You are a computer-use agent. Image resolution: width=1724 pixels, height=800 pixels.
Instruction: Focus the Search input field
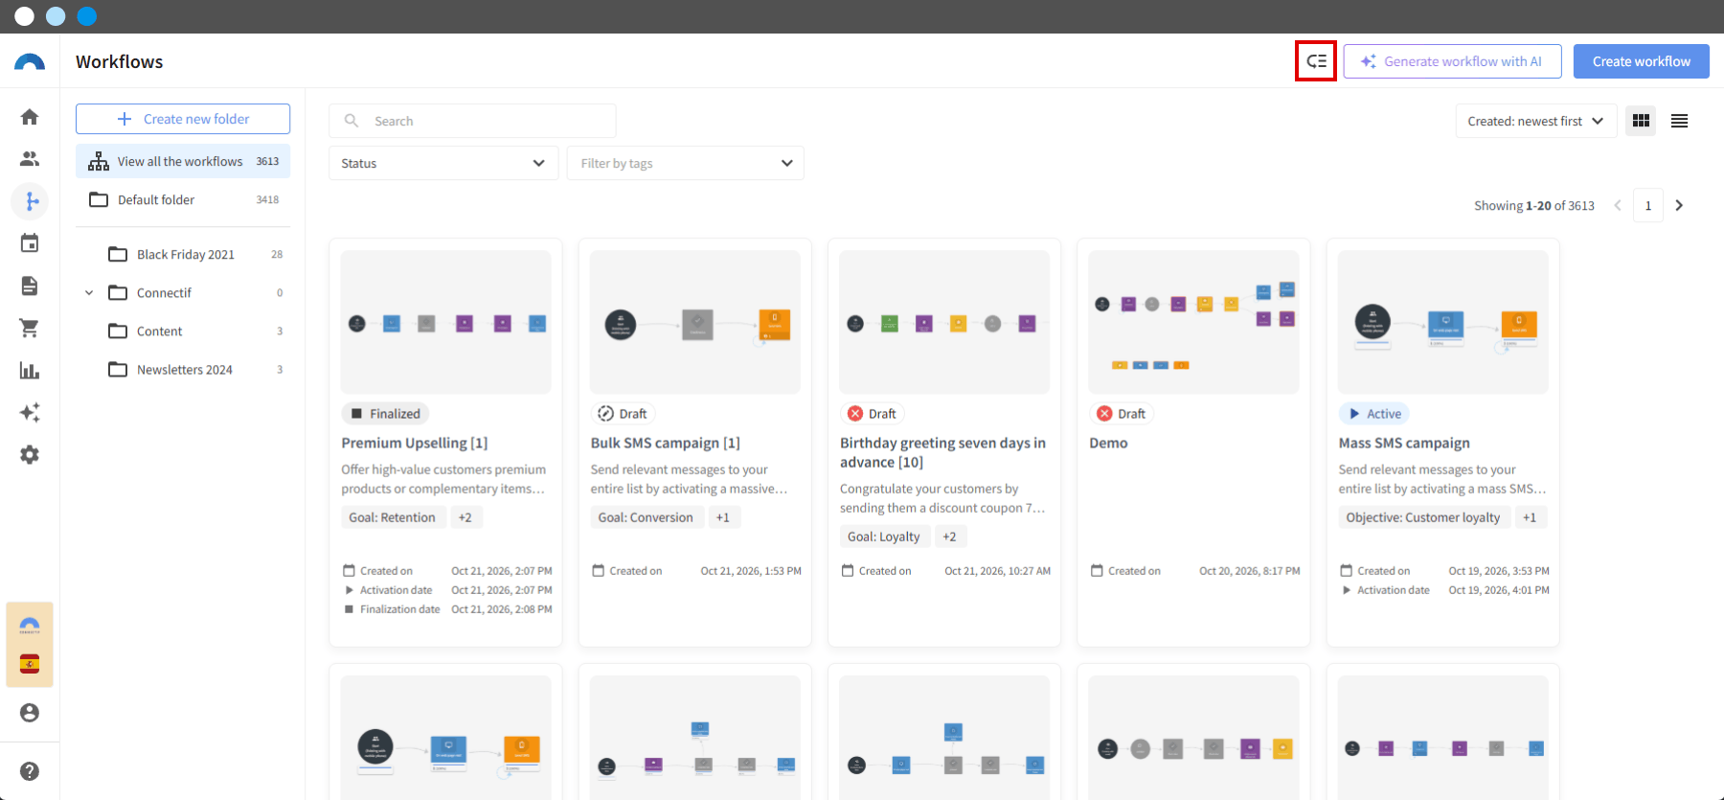coord(472,121)
